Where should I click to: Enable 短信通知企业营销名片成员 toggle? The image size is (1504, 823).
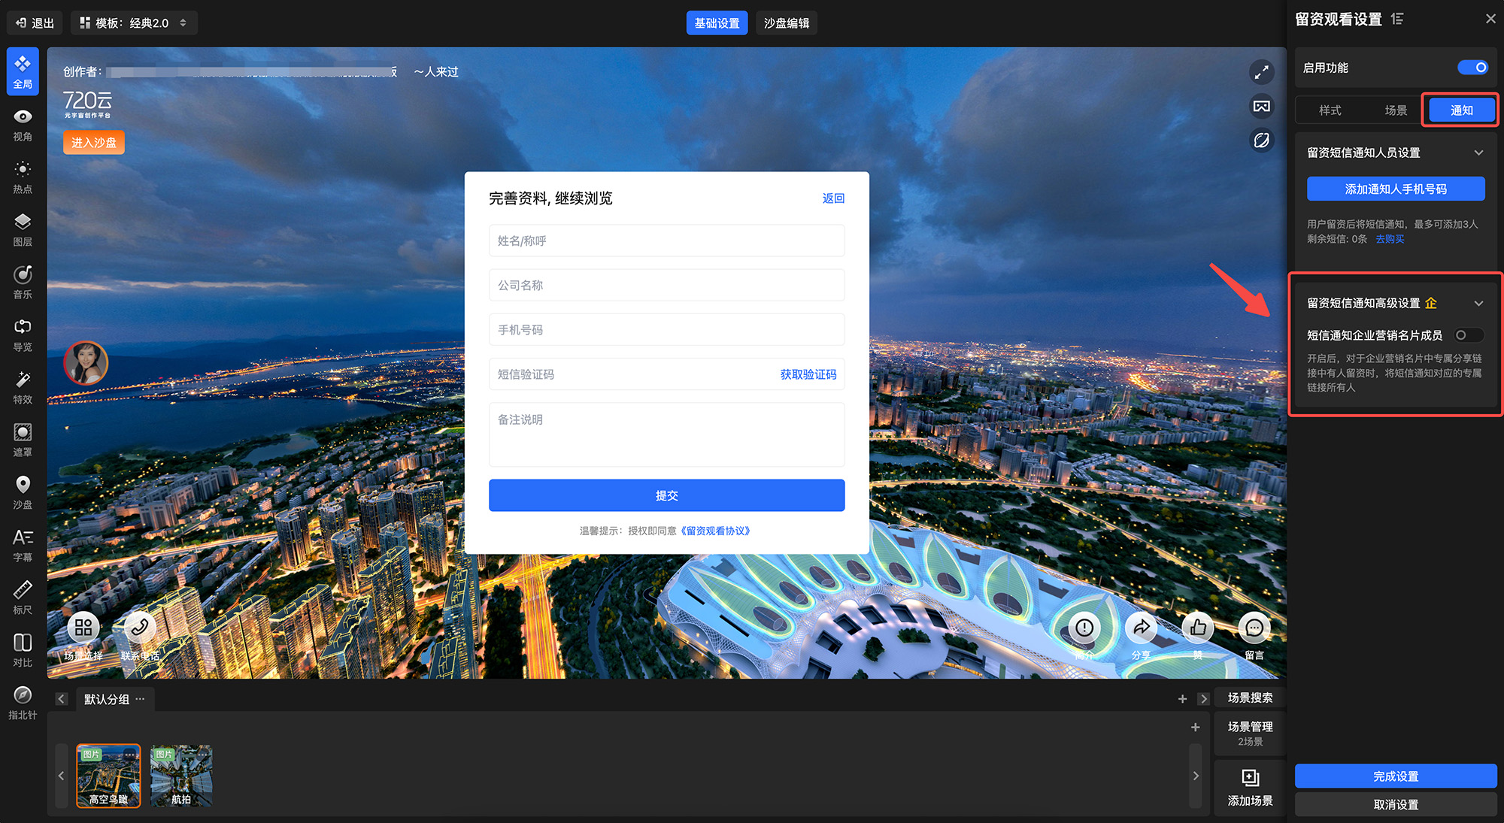1467,335
